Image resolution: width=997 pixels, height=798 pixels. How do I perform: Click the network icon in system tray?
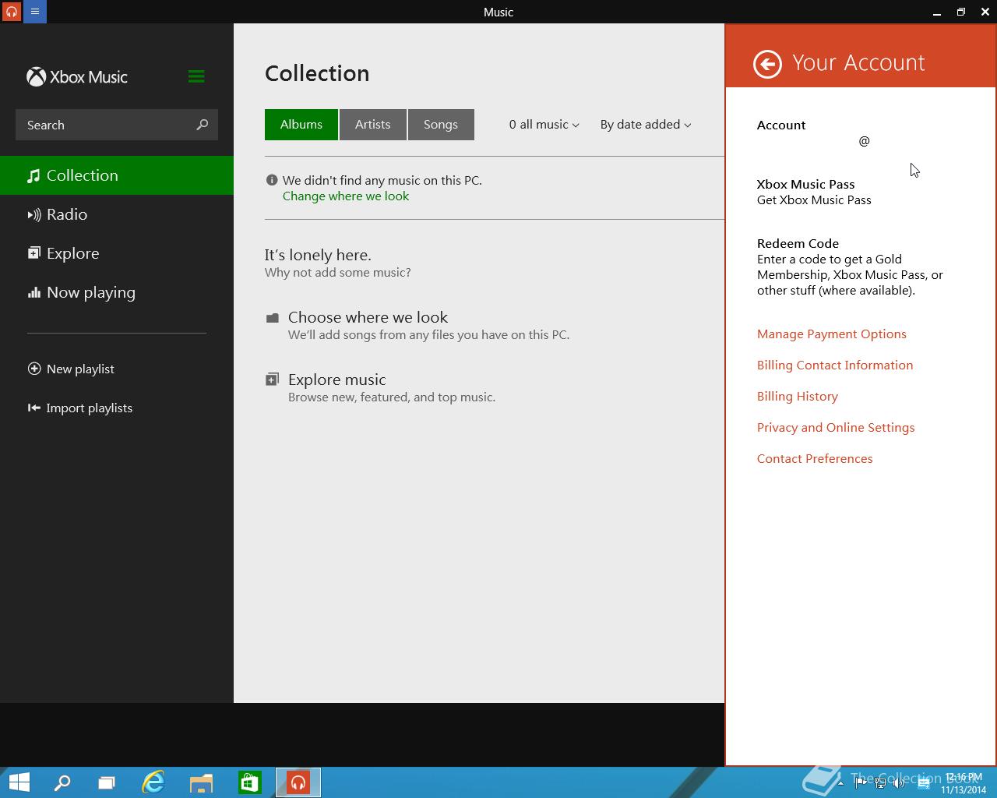[880, 783]
